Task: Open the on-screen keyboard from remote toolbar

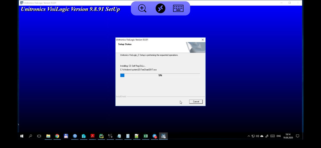Action: pyautogui.click(x=178, y=8)
